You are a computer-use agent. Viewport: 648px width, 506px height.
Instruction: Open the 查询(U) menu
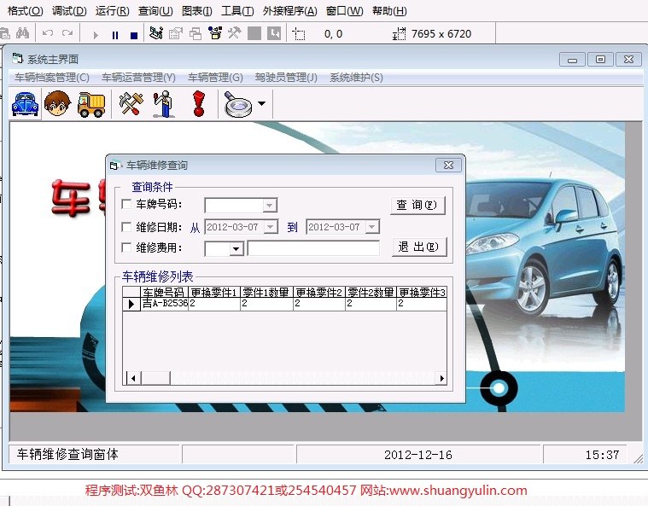pyautogui.click(x=155, y=11)
